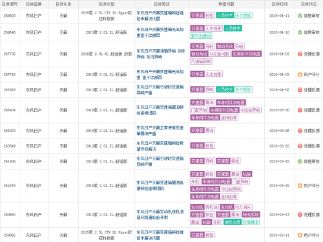Click red 处理反馈 icon for complaint 267735
Image resolution: width=323 pixels, height=242 pixels.
coord(300,54)
